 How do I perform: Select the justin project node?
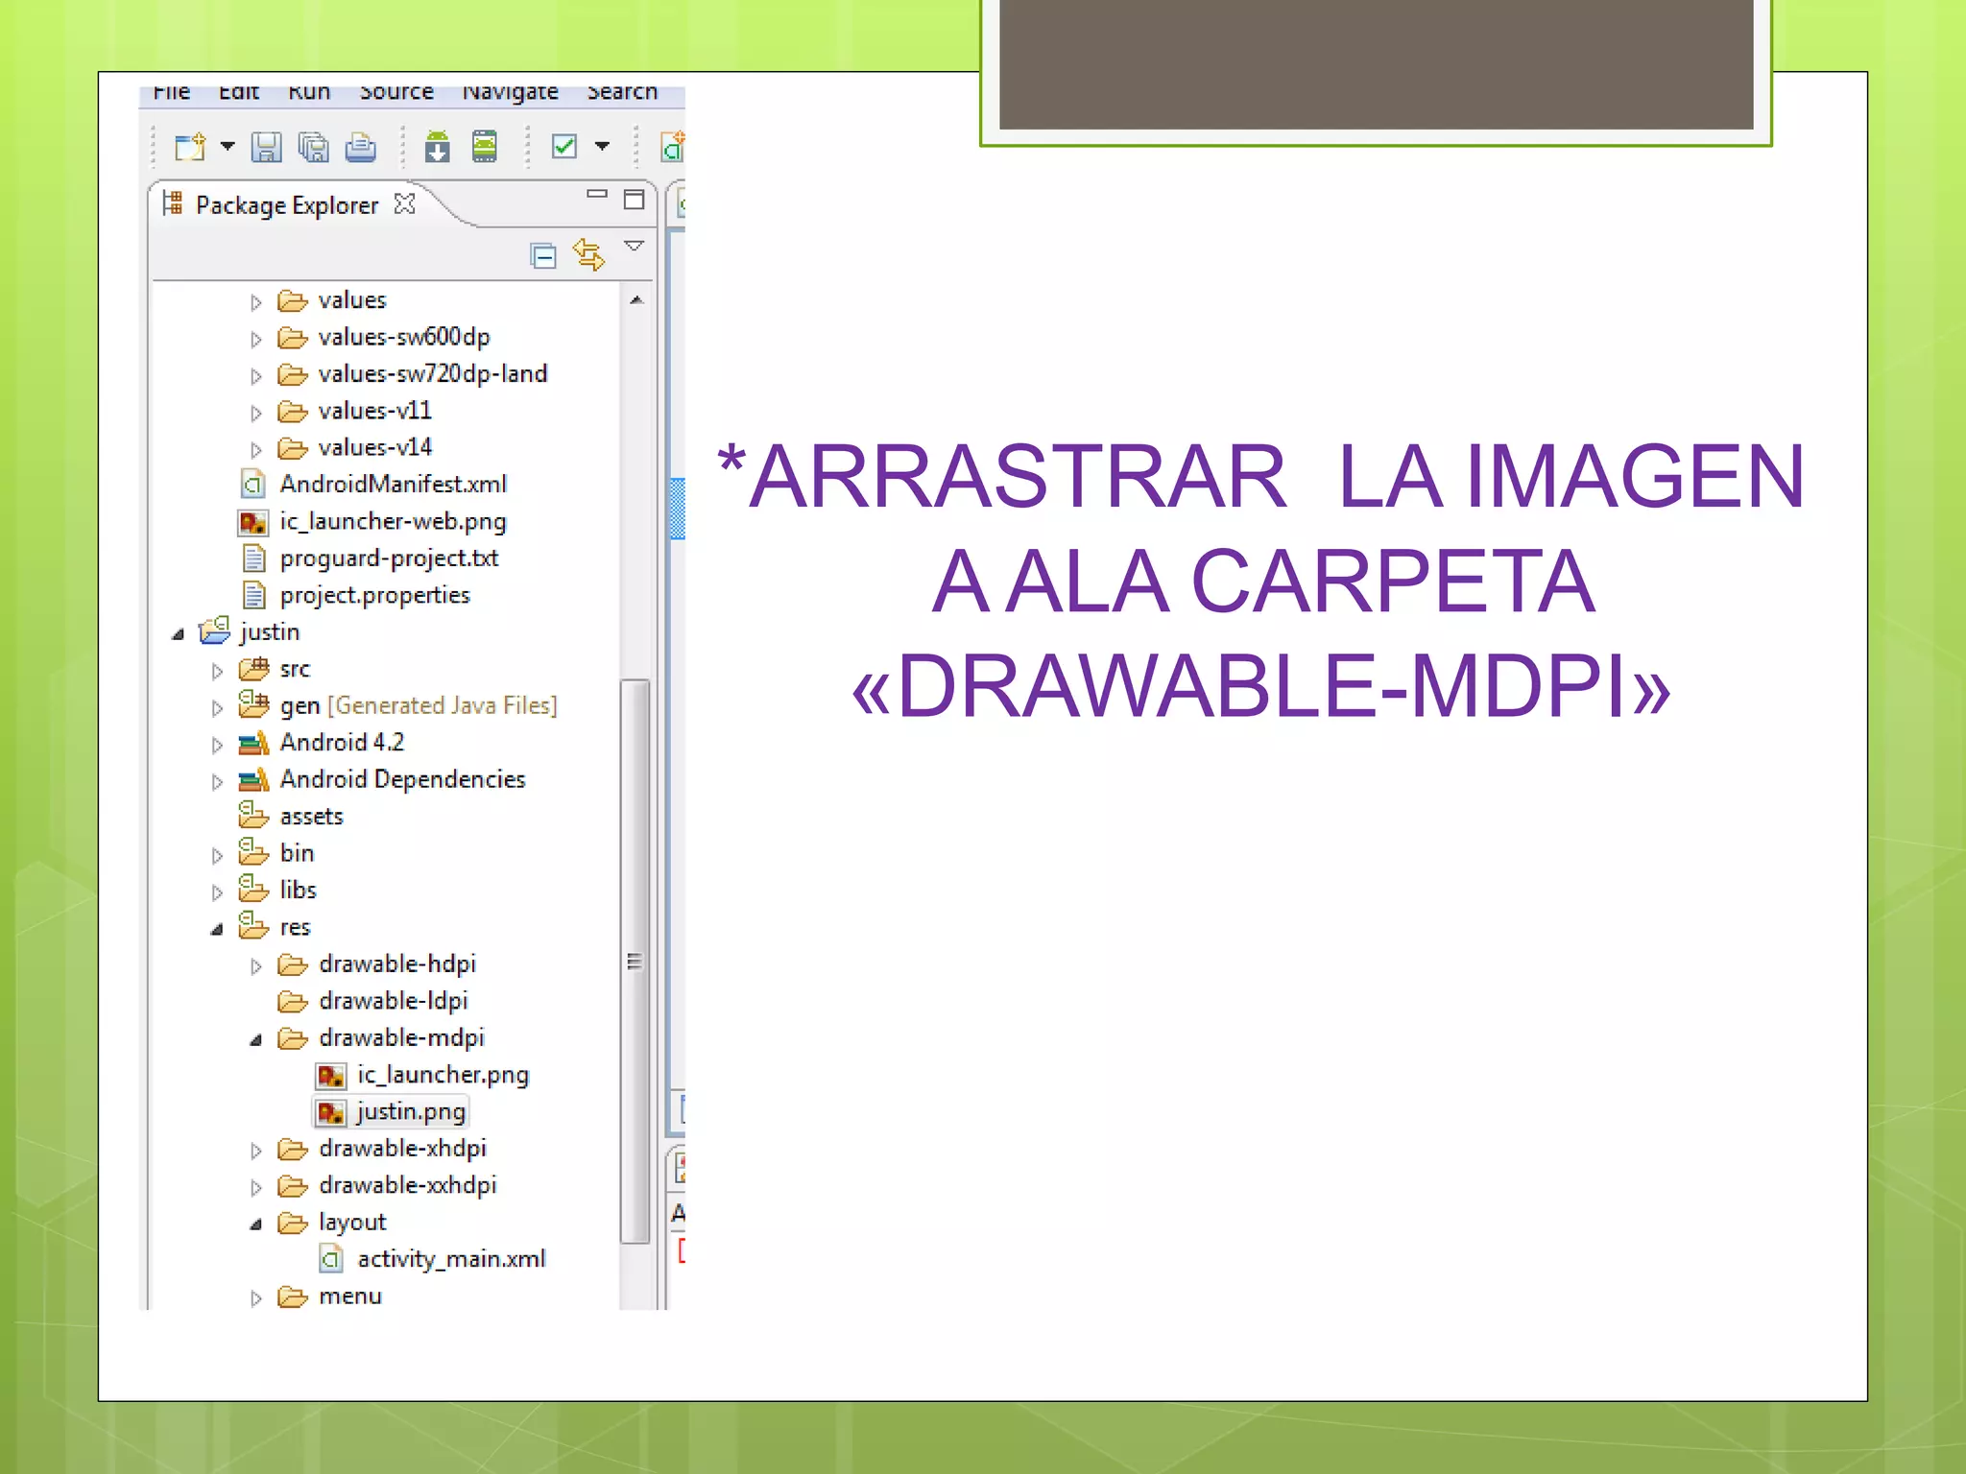[x=270, y=631]
